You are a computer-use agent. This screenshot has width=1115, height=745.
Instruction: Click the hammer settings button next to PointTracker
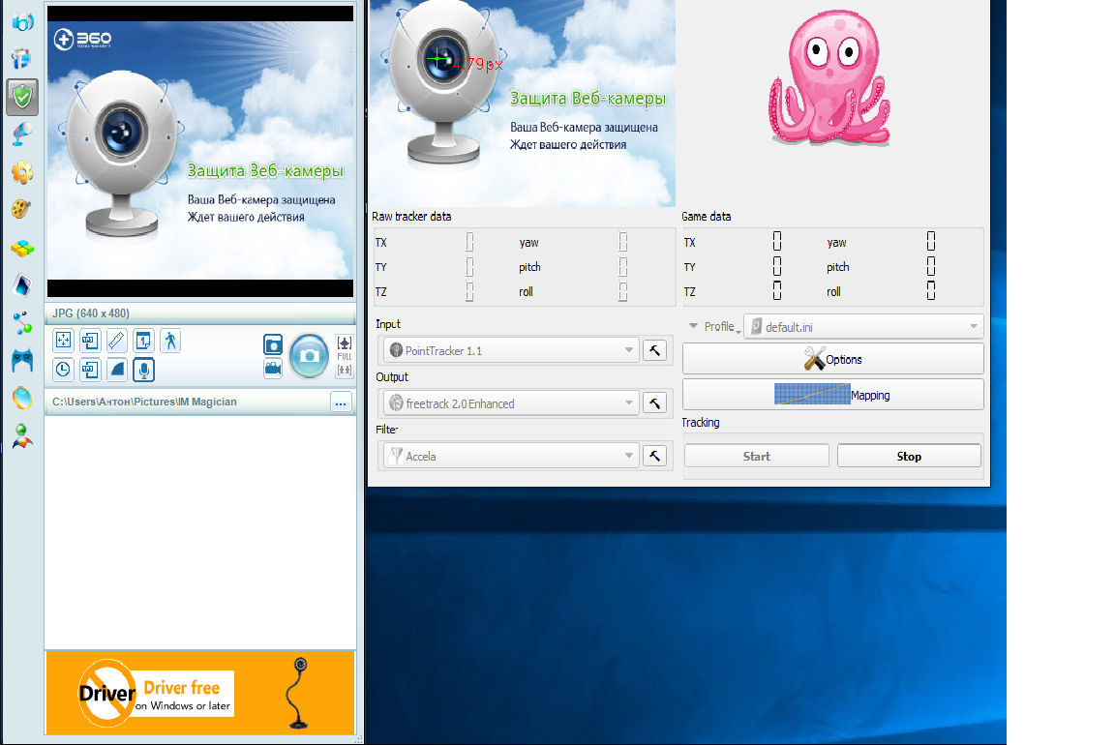coord(654,350)
